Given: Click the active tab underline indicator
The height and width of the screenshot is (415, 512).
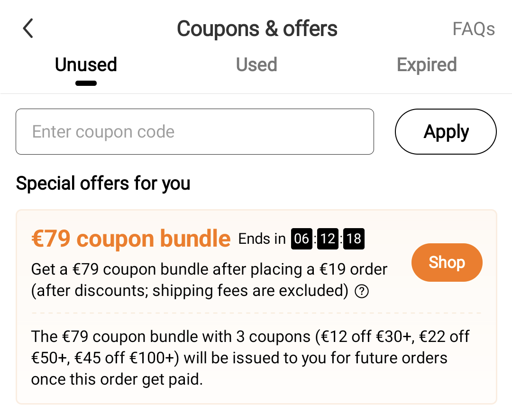Looking at the screenshot, I should pyautogui.click(x=86, y=83).
